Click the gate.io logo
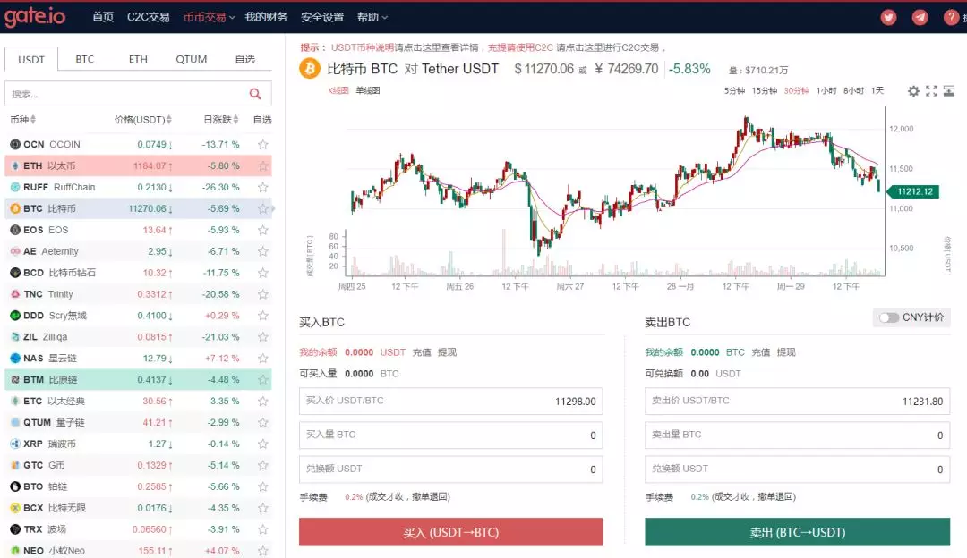The height and width of the screenshot is (558, 967). pyautogui.click(x=36, y=16)
